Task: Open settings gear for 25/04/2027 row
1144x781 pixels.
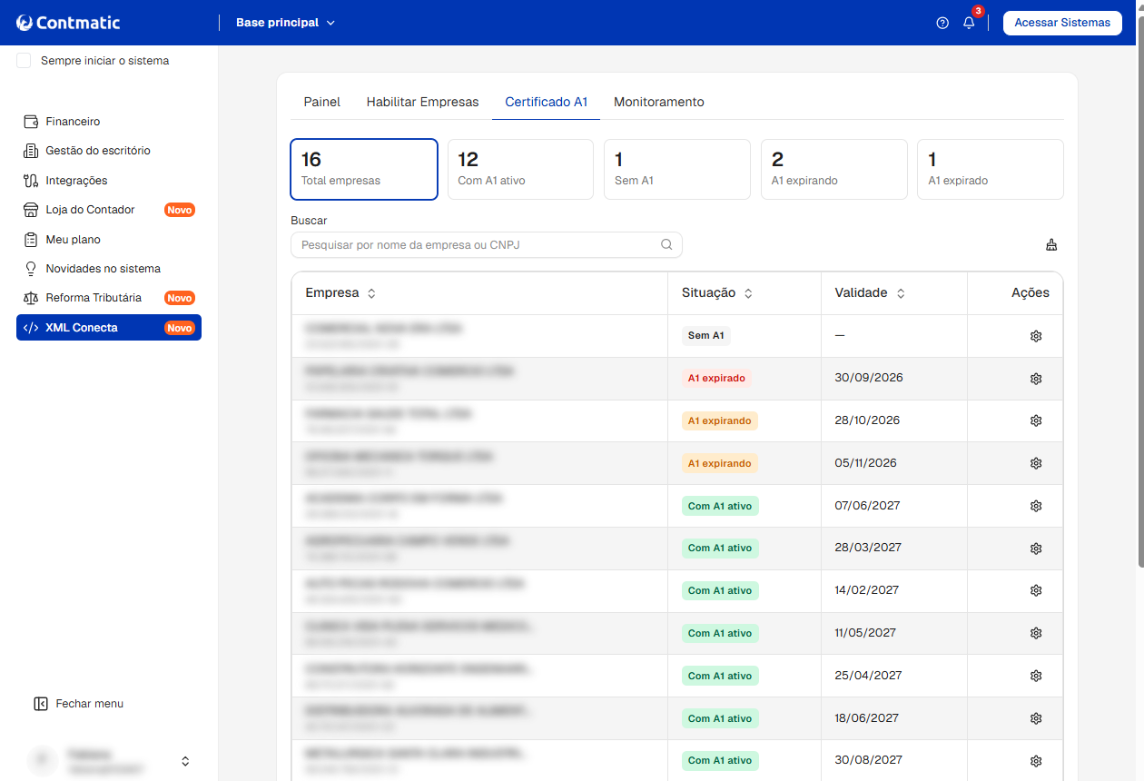Action: (x=1036, y=676)
